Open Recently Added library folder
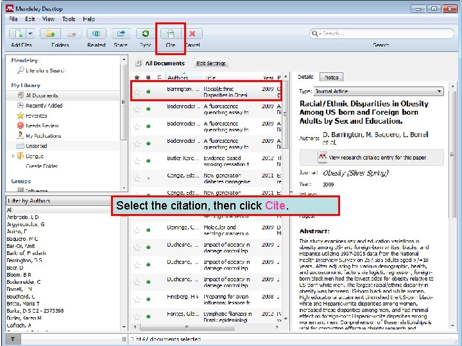The image size is (462, 346). tap(40, 105)
